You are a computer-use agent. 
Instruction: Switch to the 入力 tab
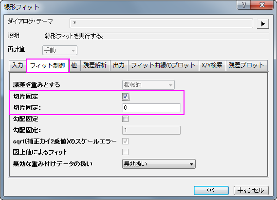point(18,65)
